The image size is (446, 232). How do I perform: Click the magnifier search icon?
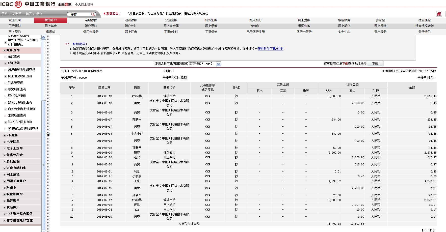[93, 14]
